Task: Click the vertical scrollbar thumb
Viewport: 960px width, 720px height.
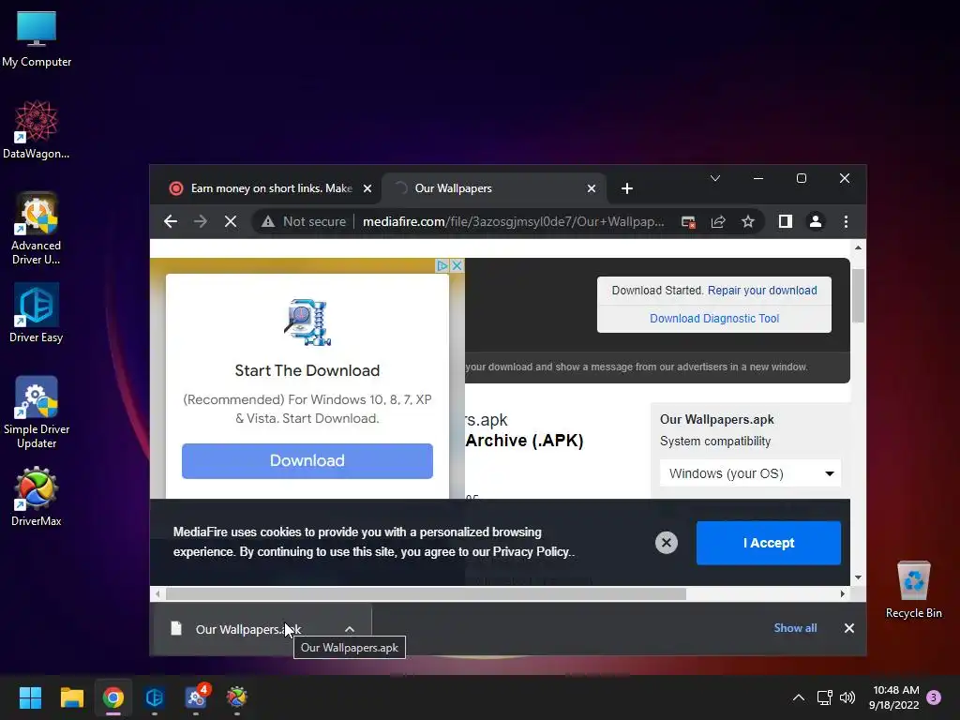Action: (858, 295)
